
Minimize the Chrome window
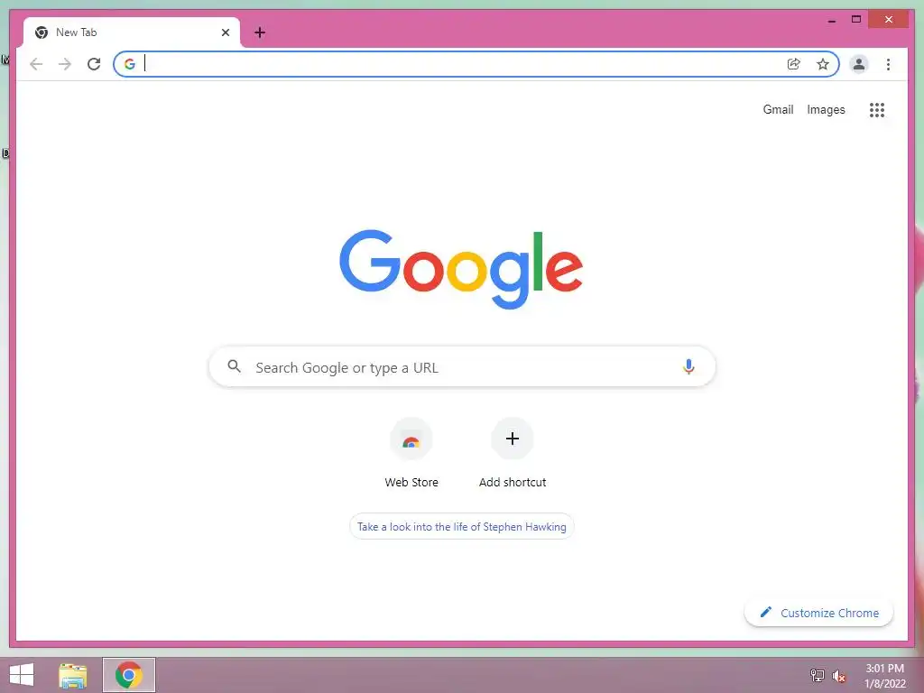831,20
